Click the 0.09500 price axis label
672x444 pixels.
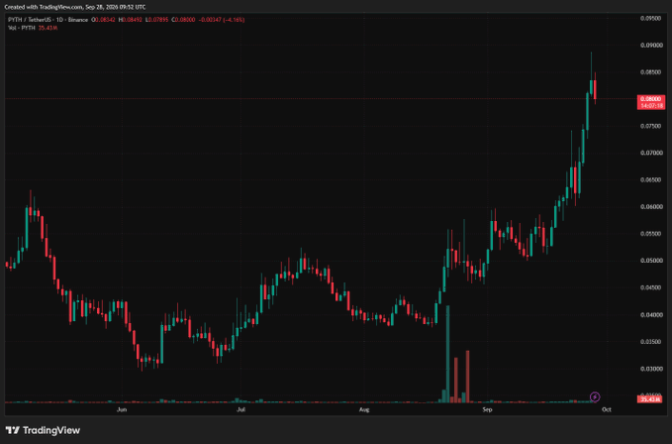651,19
